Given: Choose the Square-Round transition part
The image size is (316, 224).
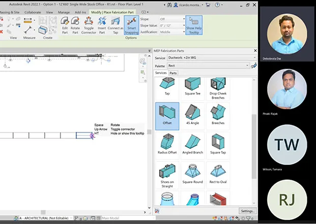Looking at the screenshot, I should tap(193, 177).
